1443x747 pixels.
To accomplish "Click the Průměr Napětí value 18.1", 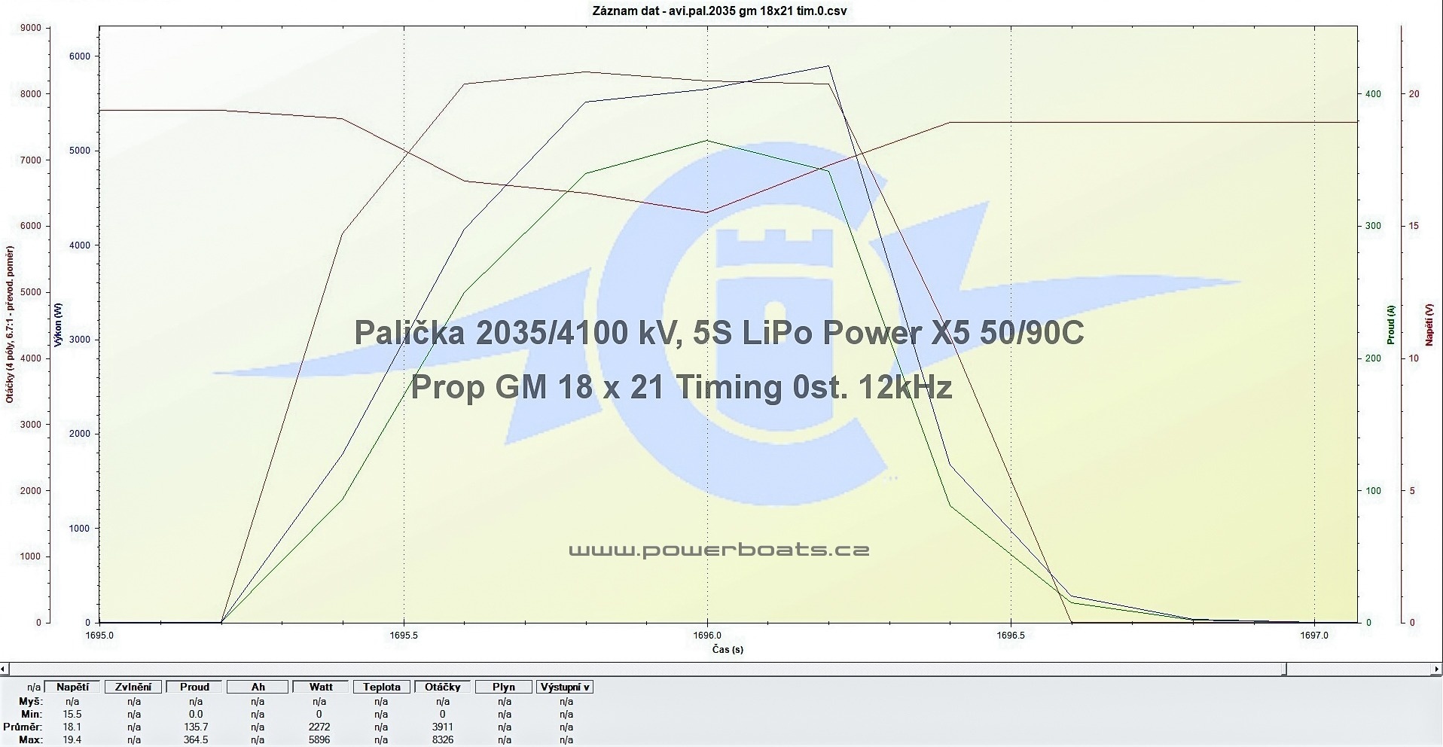I will click(73, 727).
